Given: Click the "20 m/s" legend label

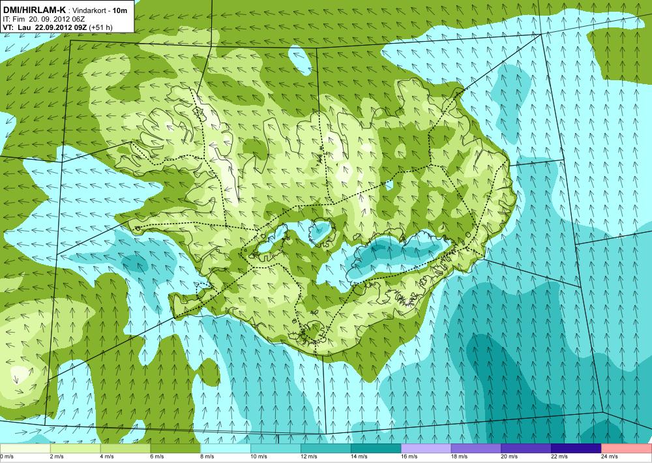Looking at the screenshot, I should click(x=509, y=456).
